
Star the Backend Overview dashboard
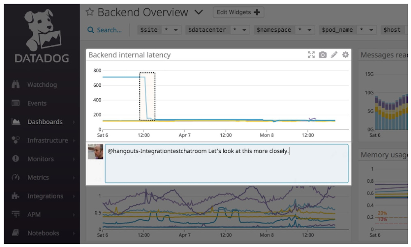click(x=90, y=12)
